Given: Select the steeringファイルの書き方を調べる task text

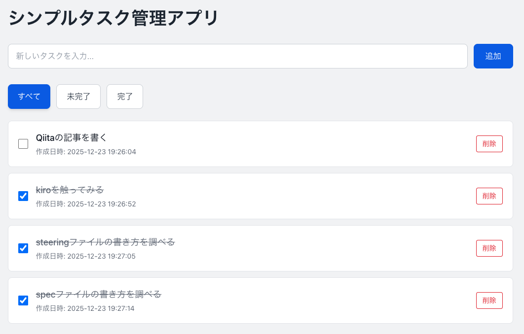Looking at the screenshot, I should click(x=105, y=242).
